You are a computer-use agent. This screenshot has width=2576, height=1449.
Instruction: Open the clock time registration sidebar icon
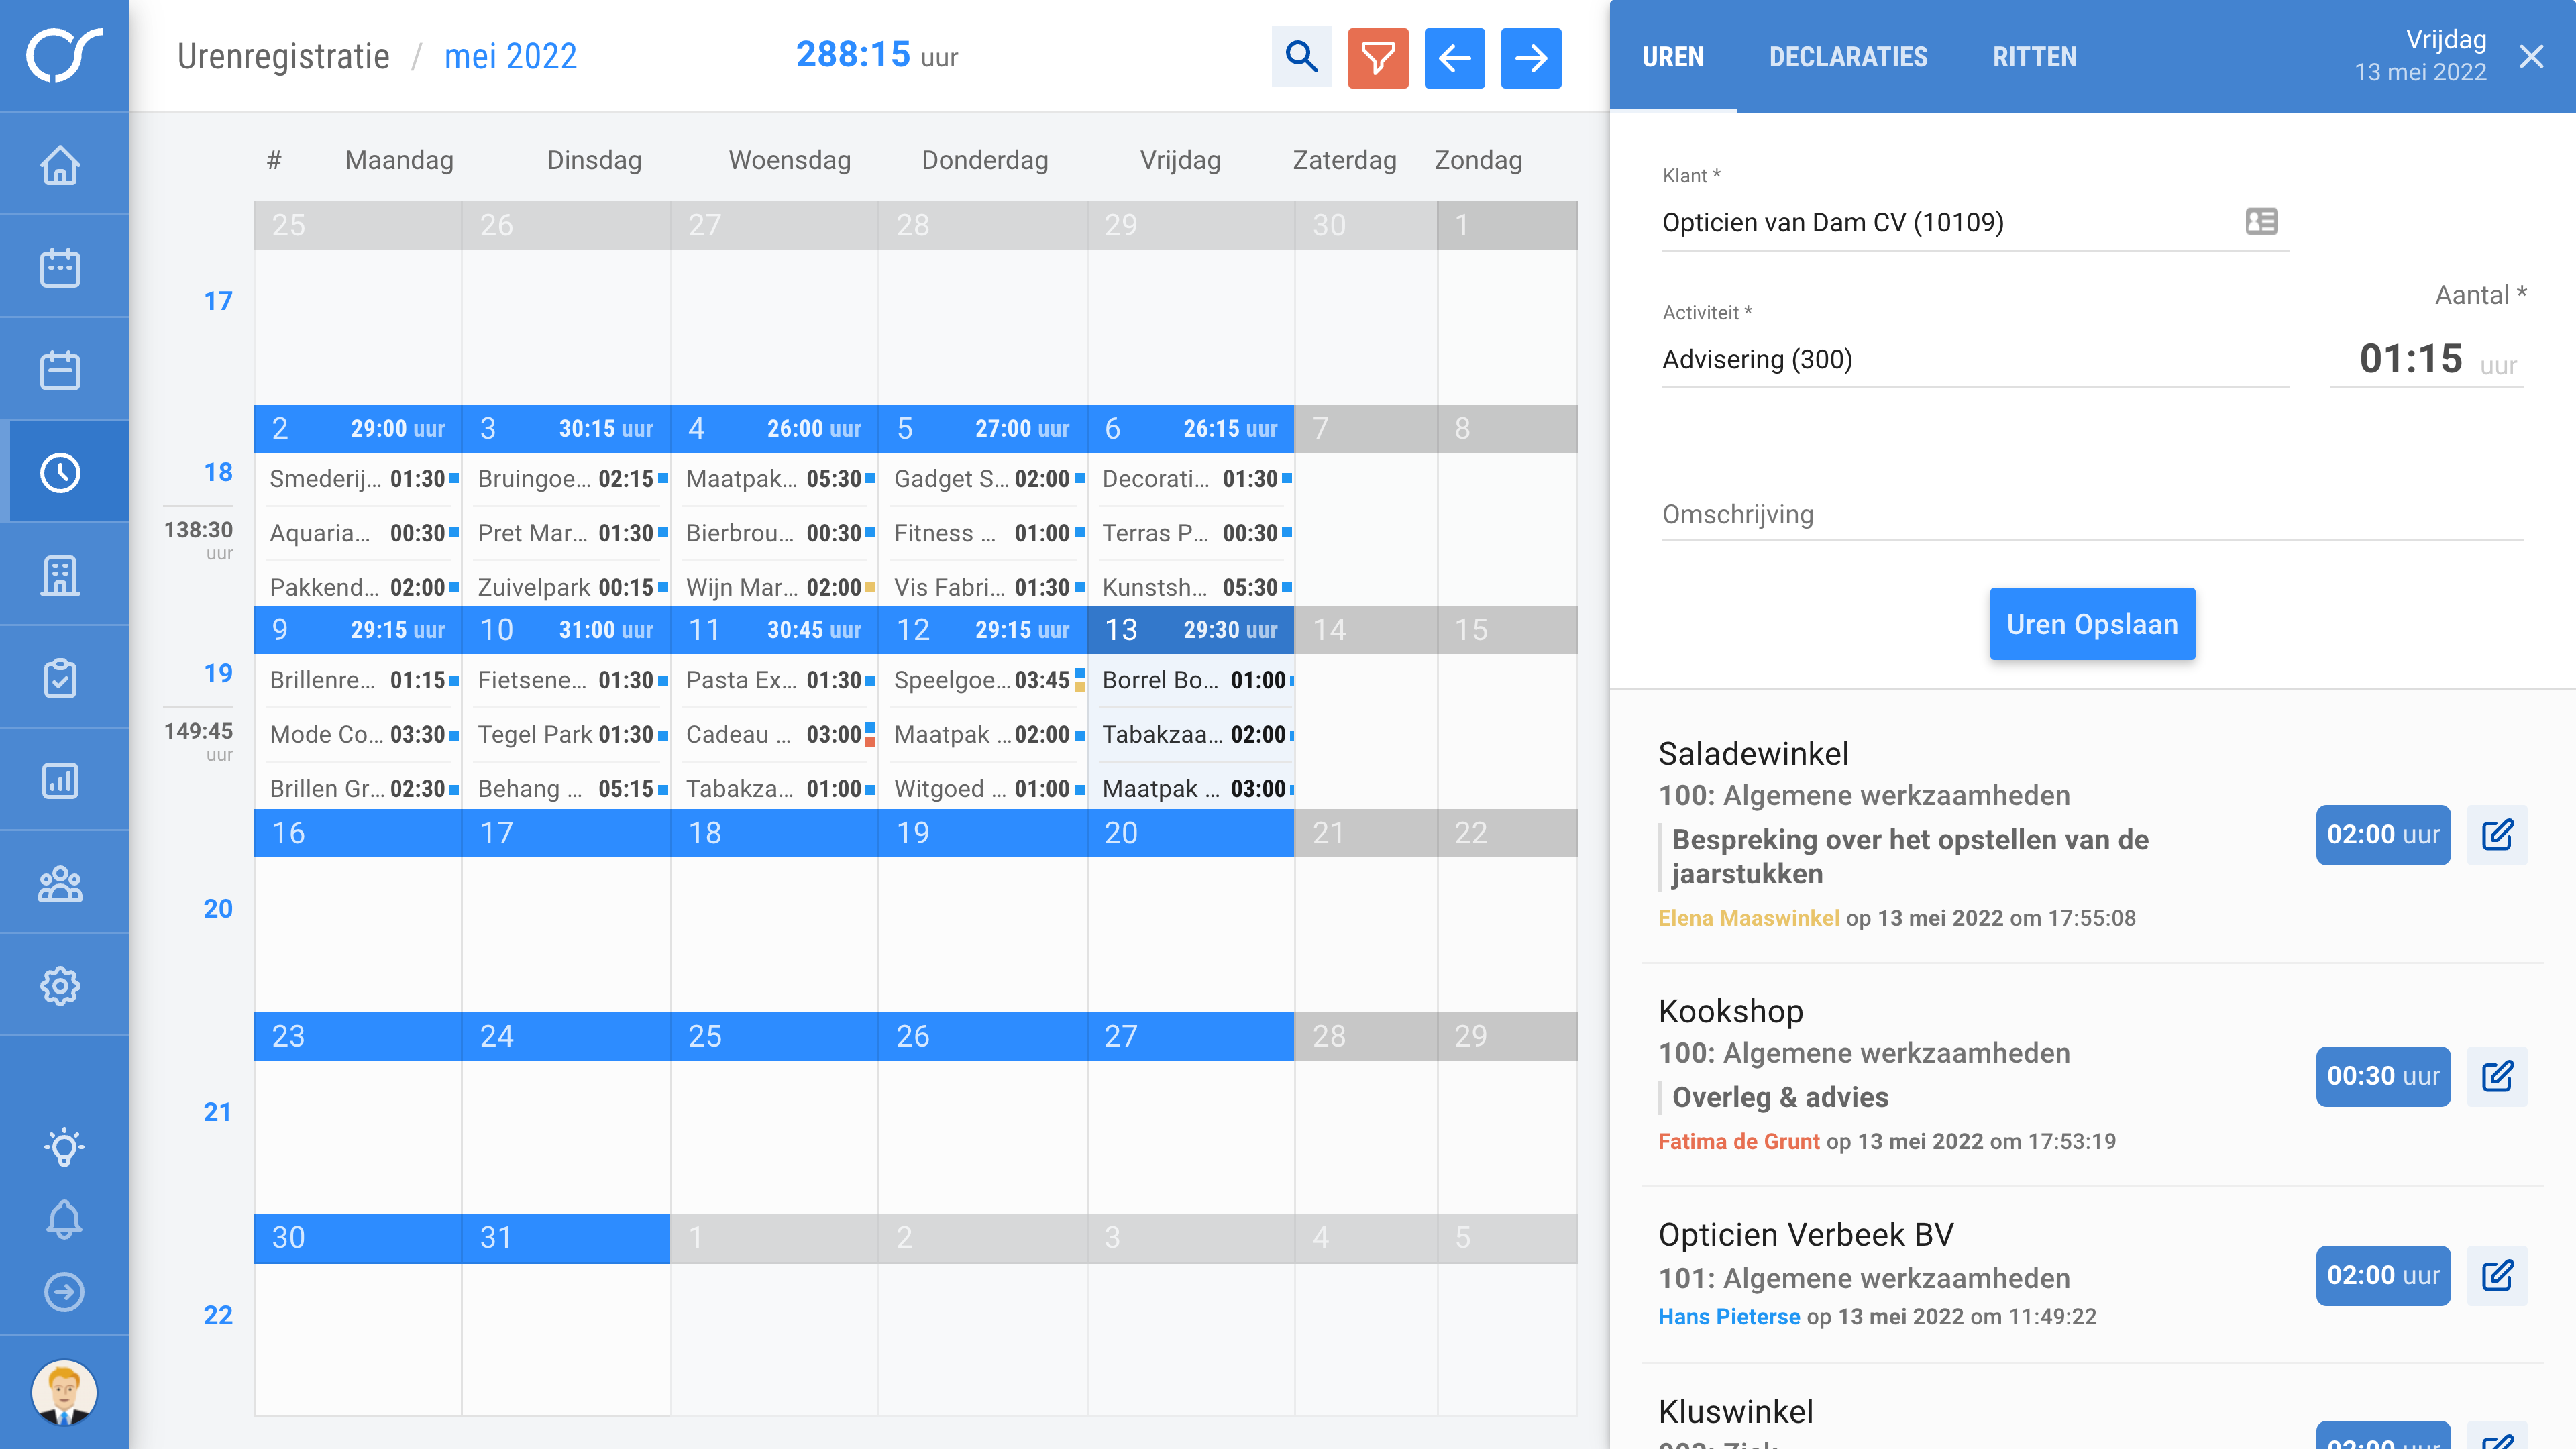click(61, 472)
